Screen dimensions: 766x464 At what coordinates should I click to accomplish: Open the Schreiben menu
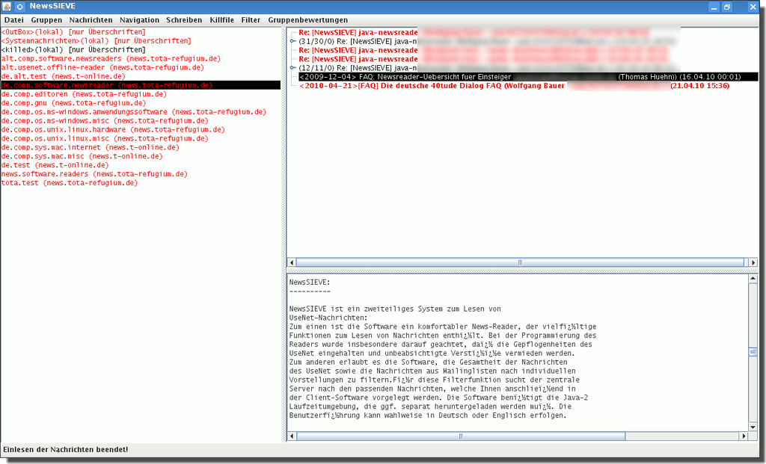pyautogui.click(x=184, y=20)
